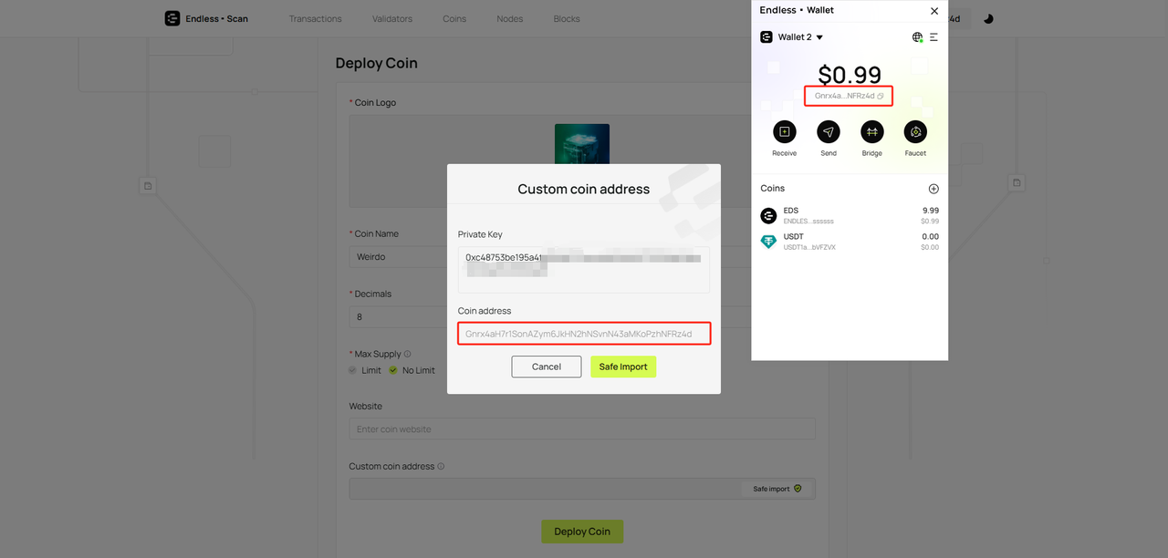Toggle dark mode moon icon

pyautogui.click(x=988, y=18)
